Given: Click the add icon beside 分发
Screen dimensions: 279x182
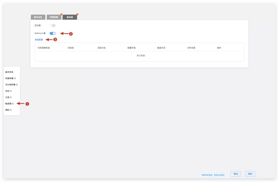Looking at the screenshot, I should (x=10, y=97).
